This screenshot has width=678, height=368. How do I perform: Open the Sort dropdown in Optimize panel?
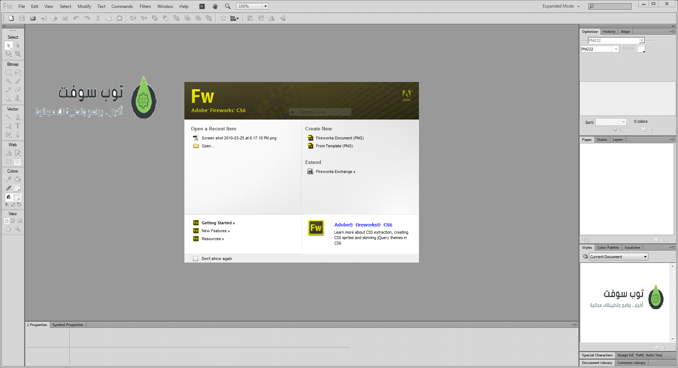(x=611, y=122)
